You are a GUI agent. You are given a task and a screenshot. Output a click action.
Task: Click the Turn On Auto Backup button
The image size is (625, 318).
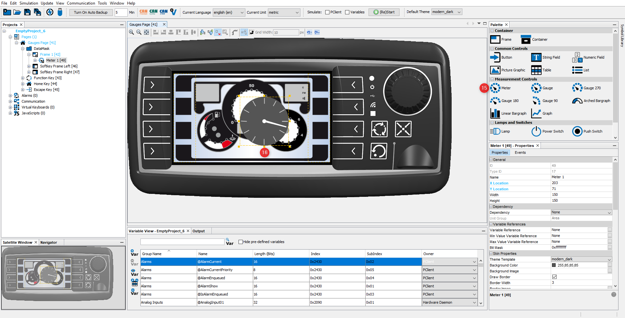(x=91, y=12)
